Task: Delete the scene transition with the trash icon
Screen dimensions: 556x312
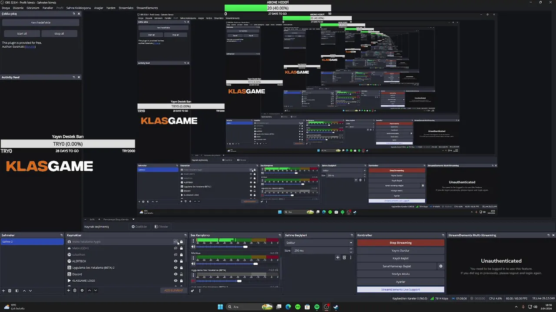Action: (x=344, y=257)
